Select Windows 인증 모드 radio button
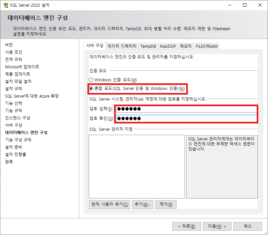This screenshot has width=268, height=235. 91,80
